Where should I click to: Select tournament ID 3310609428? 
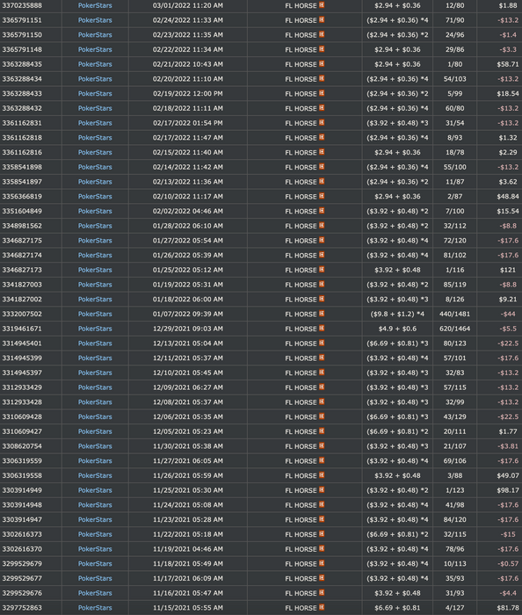coord(22,417)
